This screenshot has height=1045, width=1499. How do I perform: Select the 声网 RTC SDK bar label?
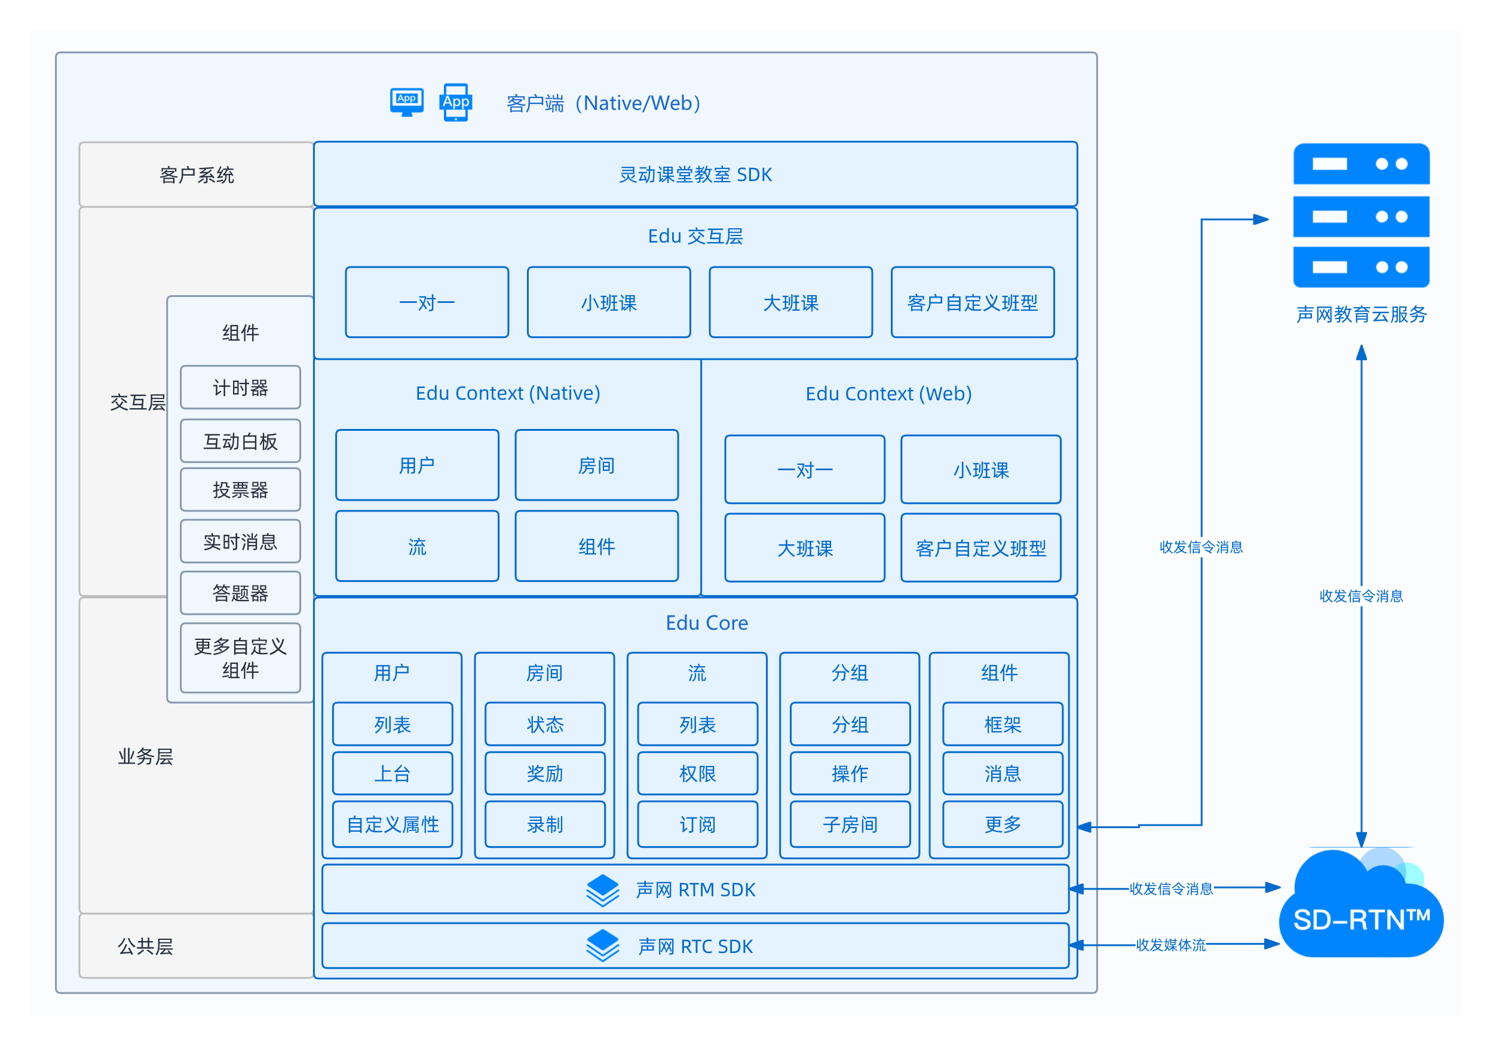pyautogui.click(x=695, y=946)
